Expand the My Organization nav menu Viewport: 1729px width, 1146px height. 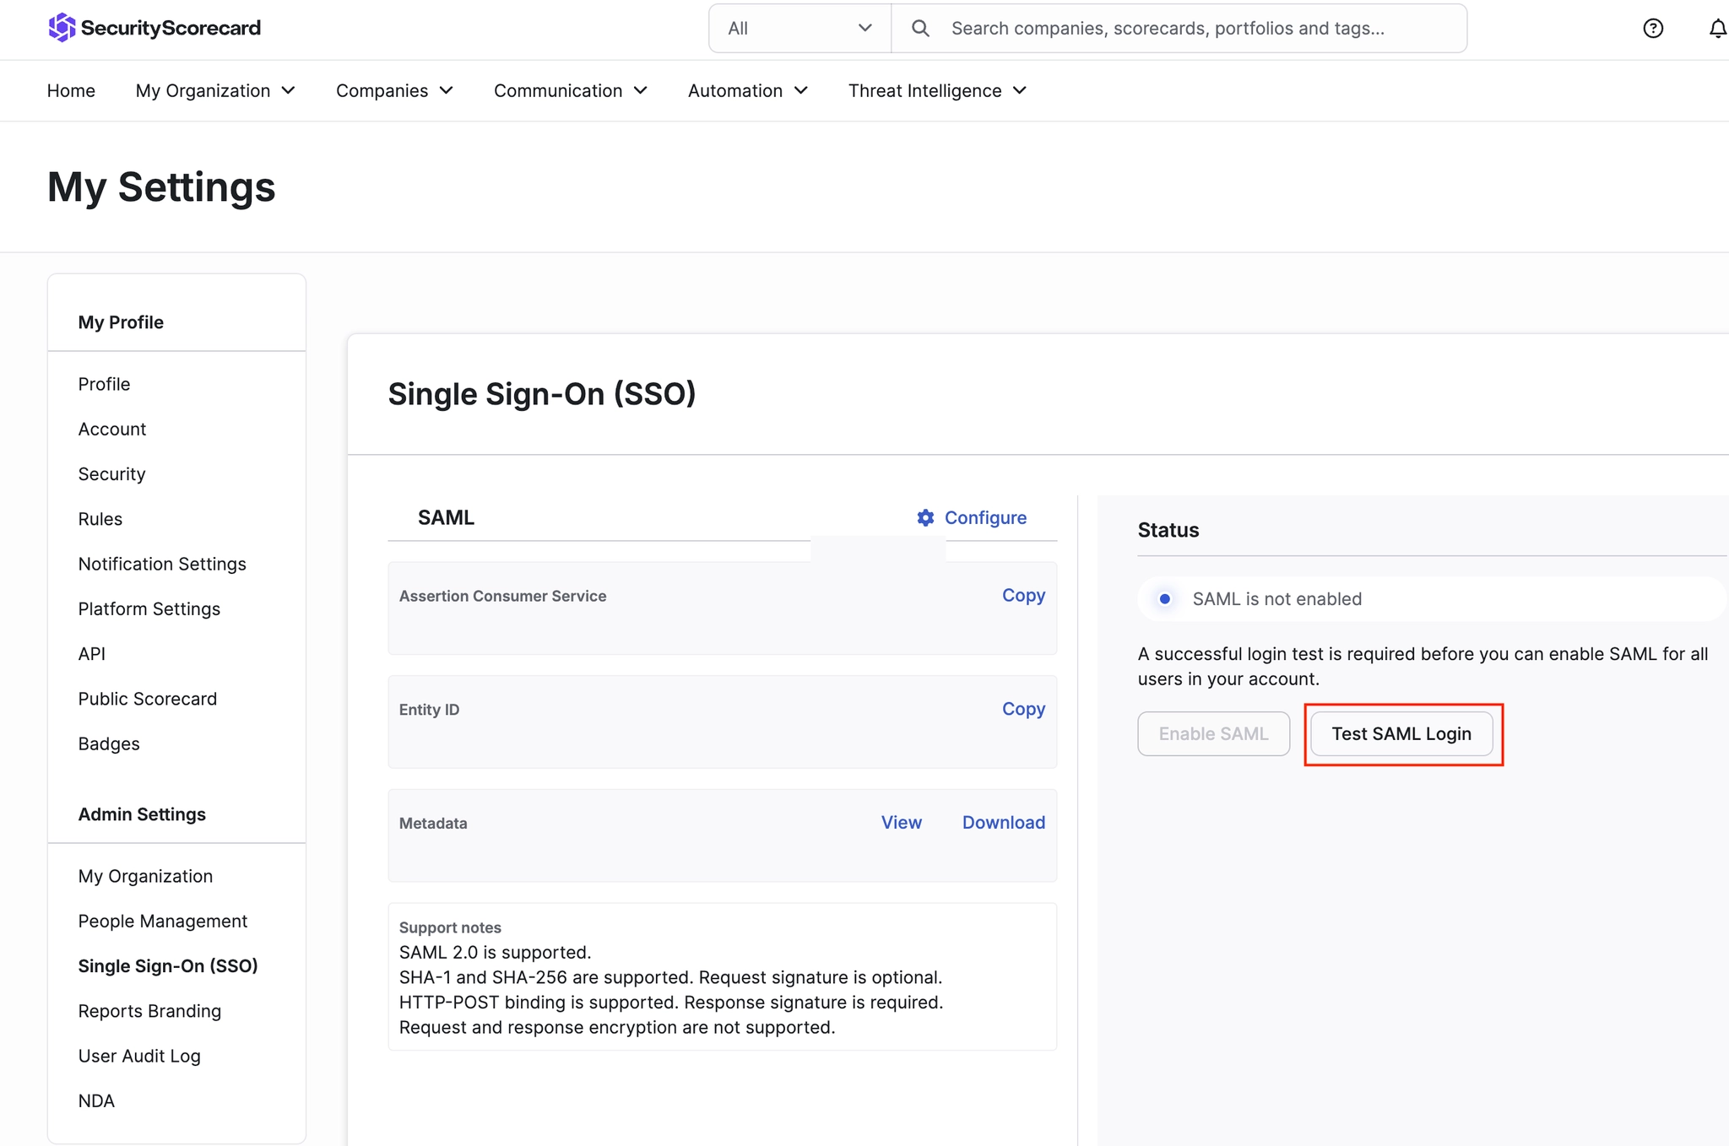(215, 90)
